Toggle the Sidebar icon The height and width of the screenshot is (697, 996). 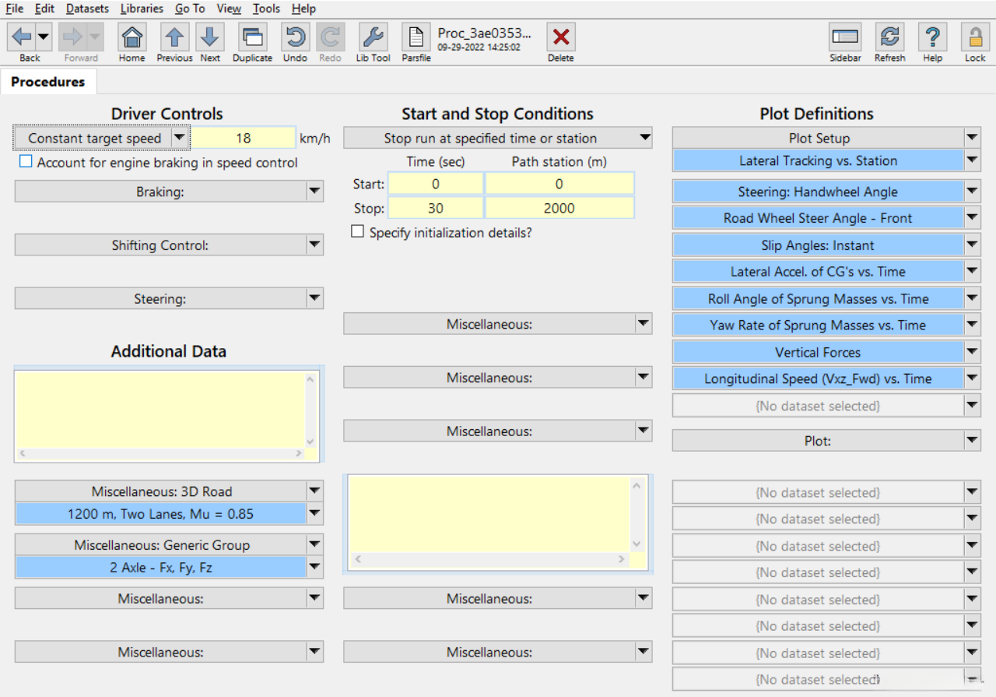[x=845, y=37]
